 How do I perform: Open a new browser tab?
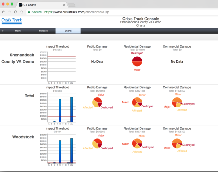[x=72, y=5]
